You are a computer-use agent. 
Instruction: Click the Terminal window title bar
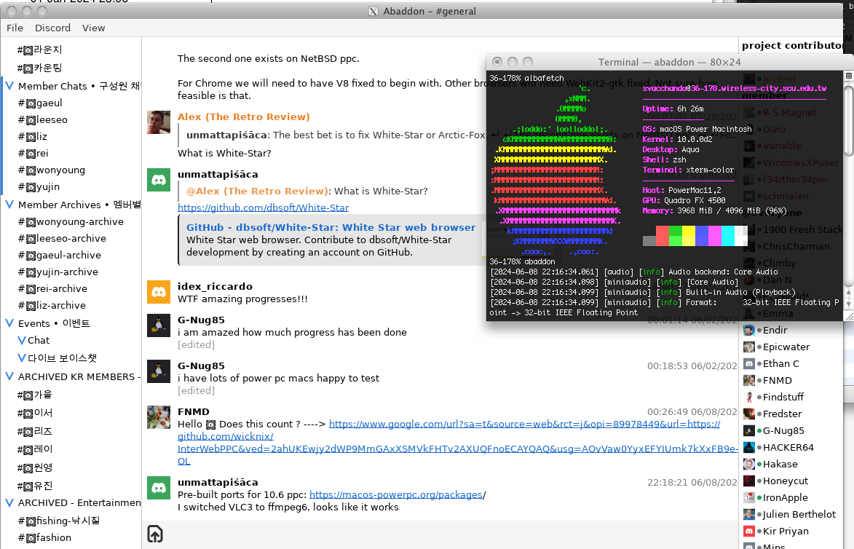pos(669,62)
